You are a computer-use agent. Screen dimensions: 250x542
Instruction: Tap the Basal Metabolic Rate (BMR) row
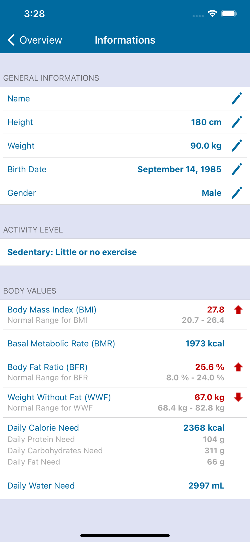tap(125, 343)
